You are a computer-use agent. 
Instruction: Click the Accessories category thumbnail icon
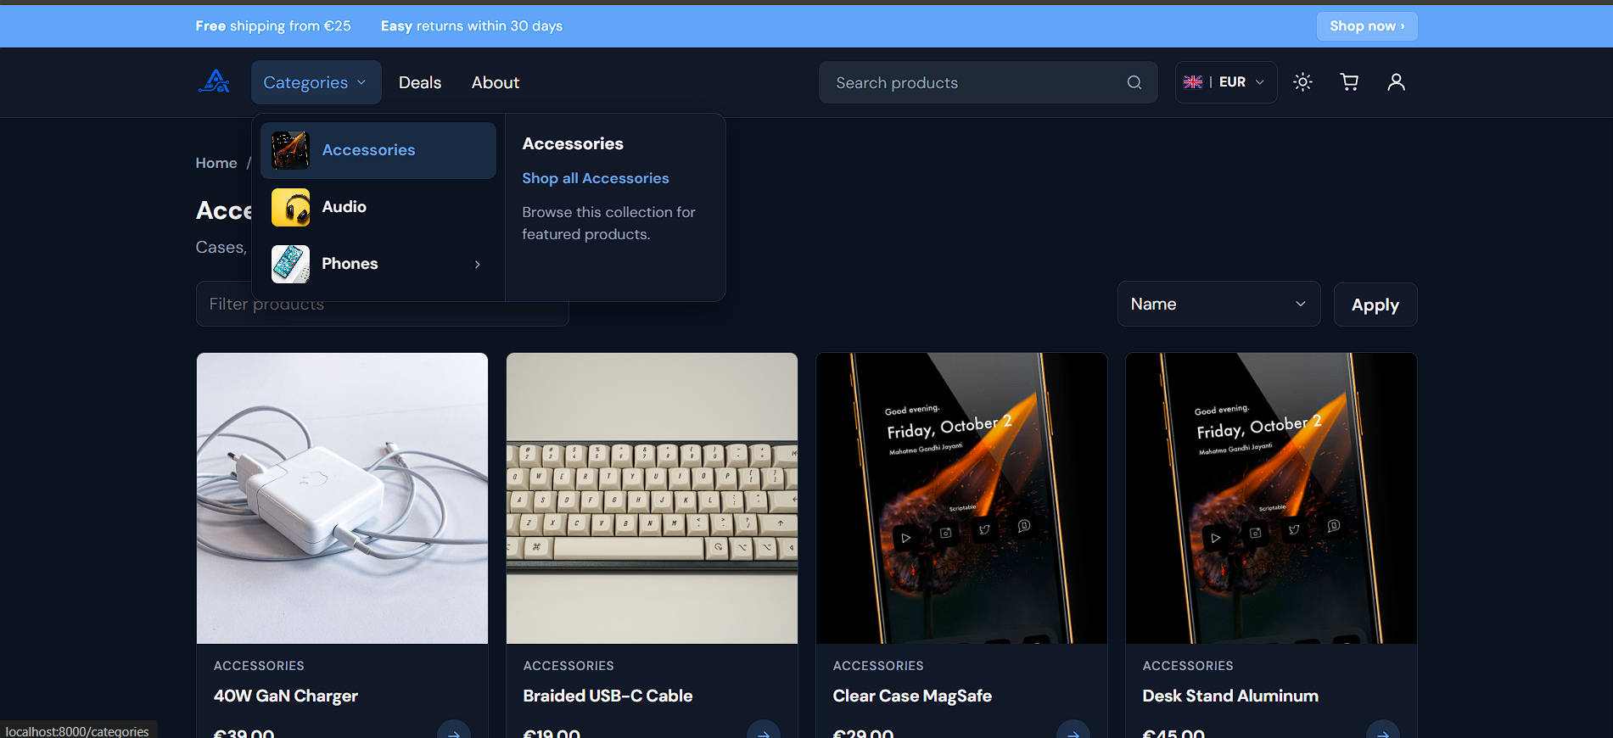tap(290, 150)
